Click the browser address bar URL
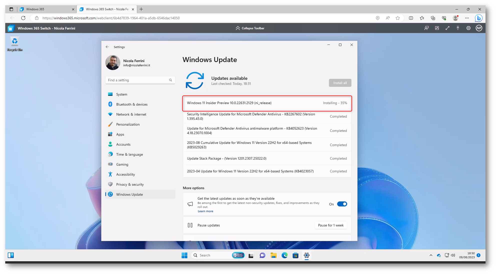Image resolution: width=496 pixels, height=274 pixels. click(111, 18)
